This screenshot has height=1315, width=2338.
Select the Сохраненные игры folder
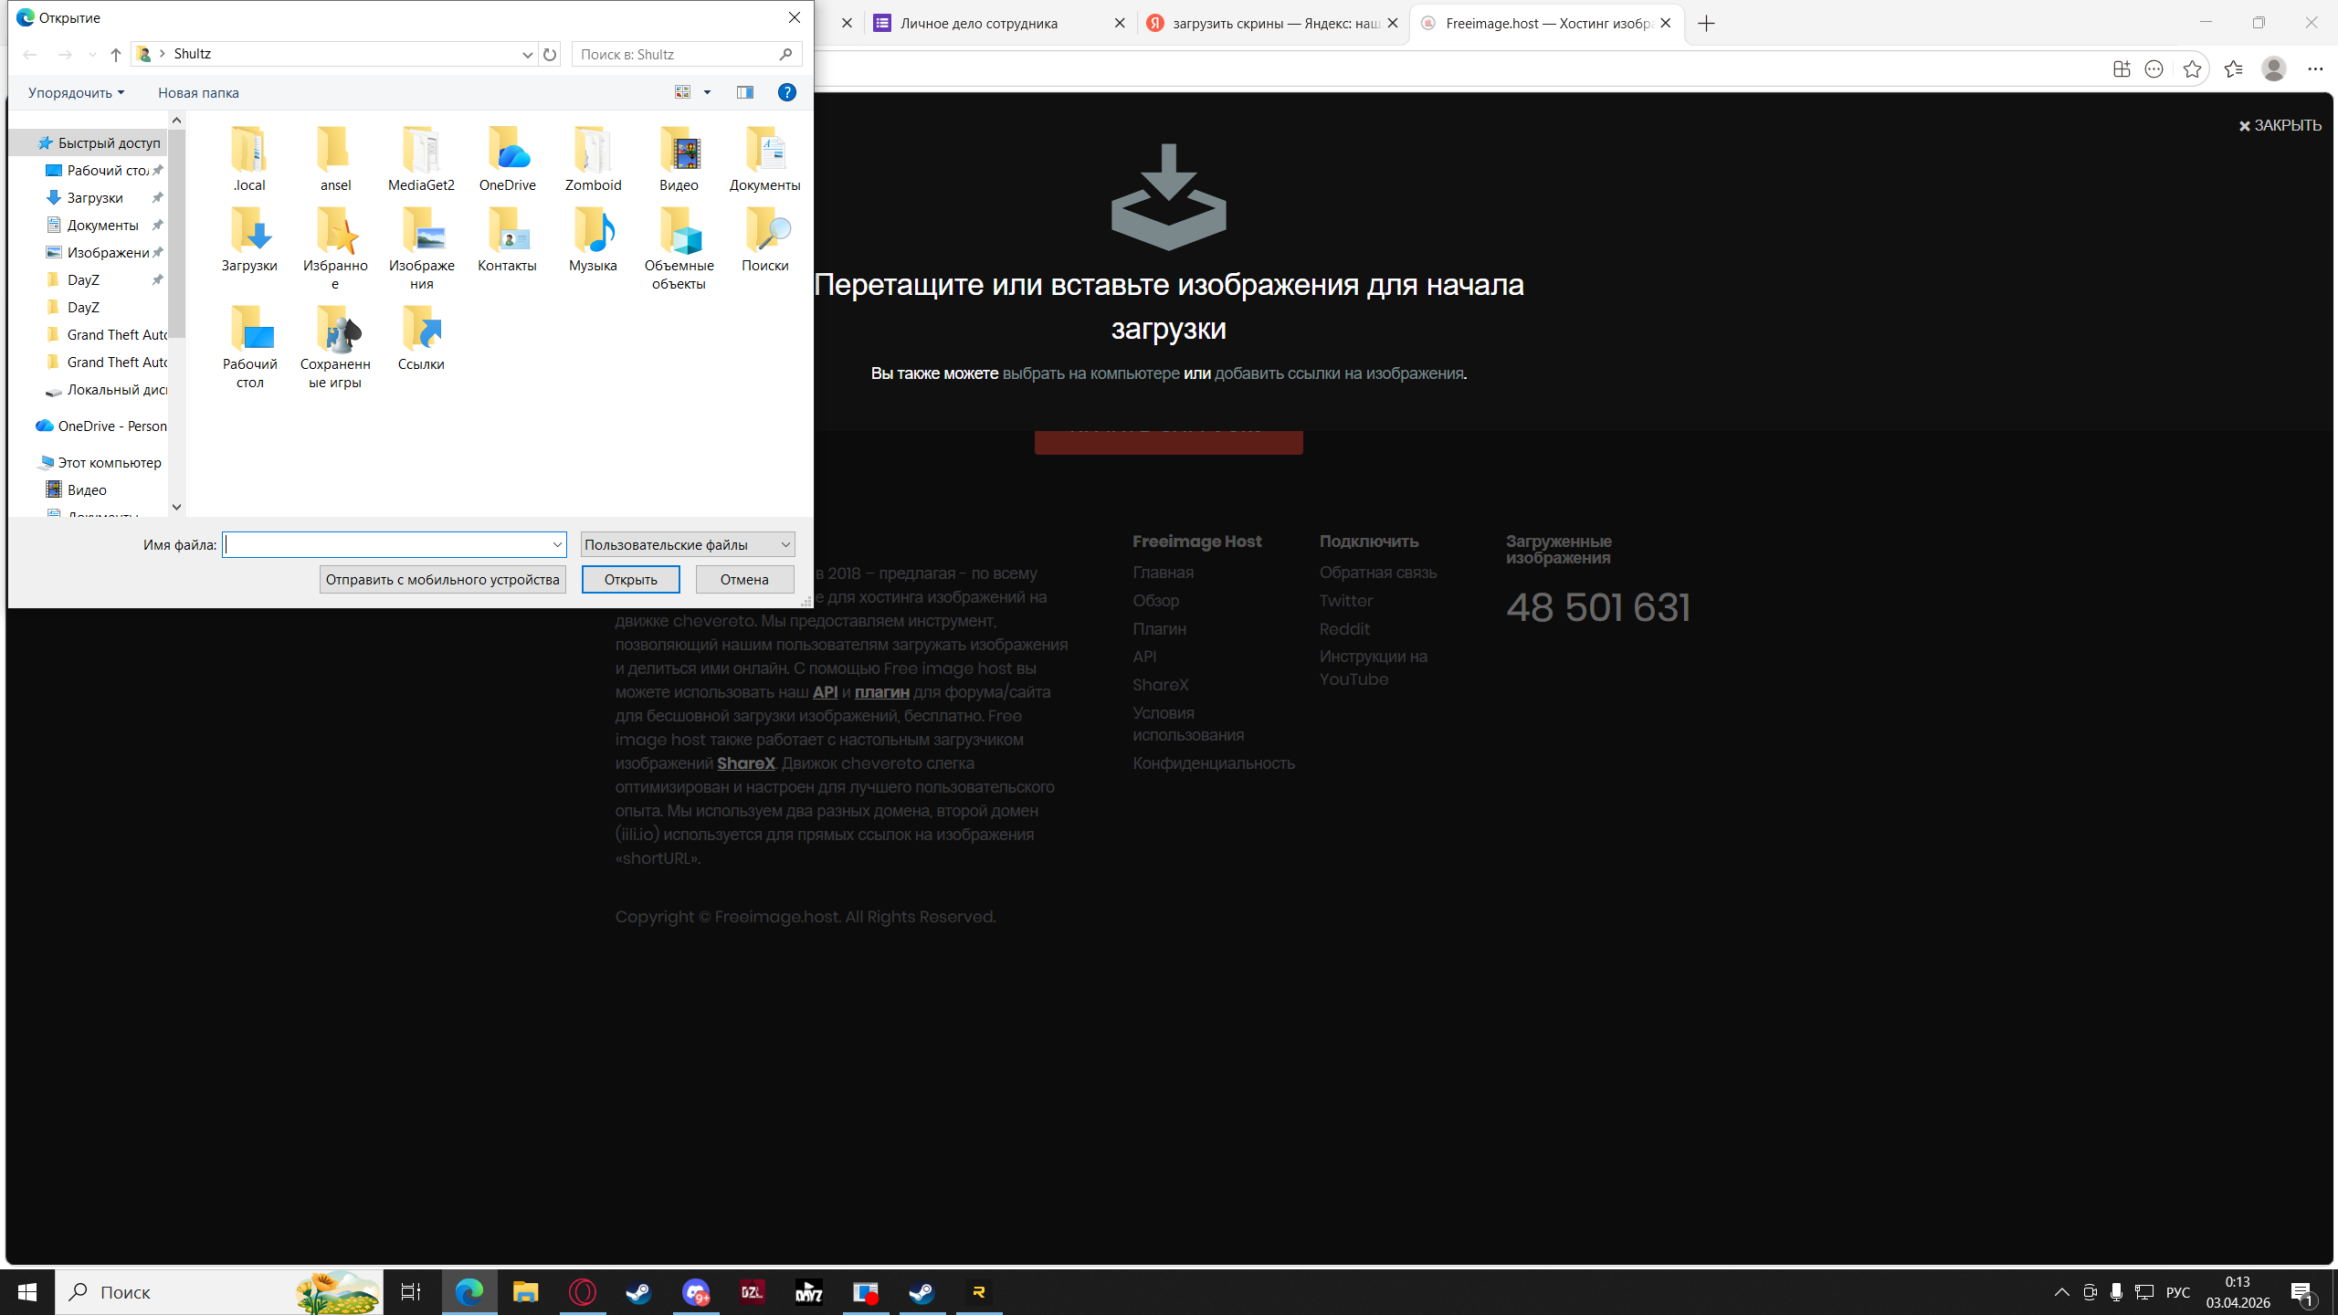point(335,347)
